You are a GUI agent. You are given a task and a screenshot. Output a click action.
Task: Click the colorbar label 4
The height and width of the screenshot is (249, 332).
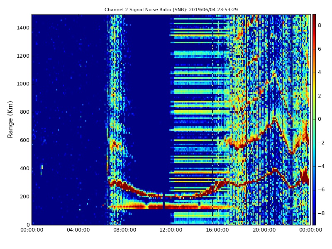[320, 72]
